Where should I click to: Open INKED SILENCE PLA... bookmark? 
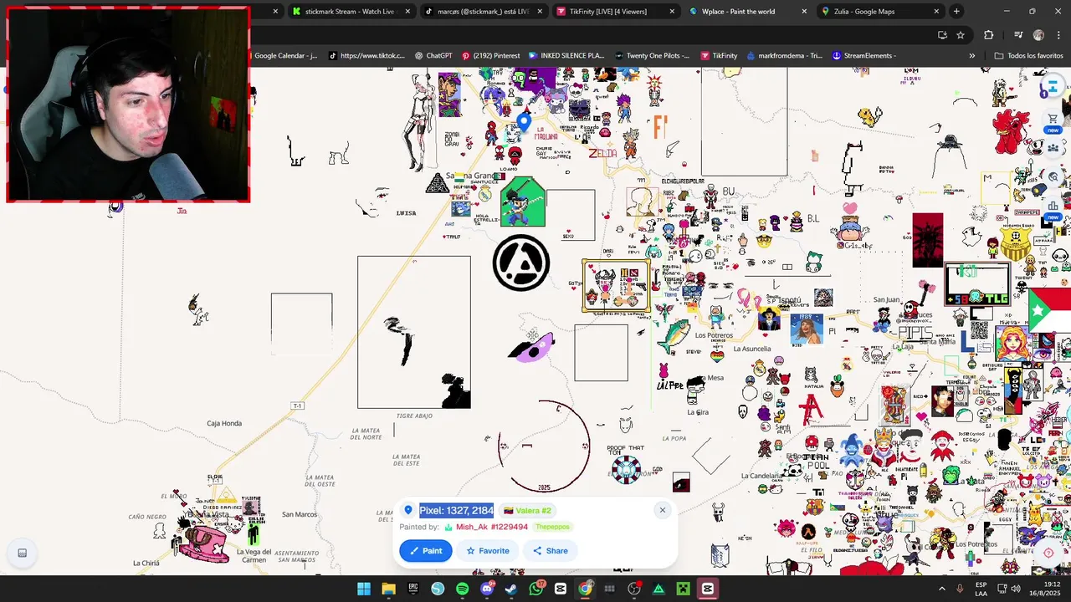(566, 56)
